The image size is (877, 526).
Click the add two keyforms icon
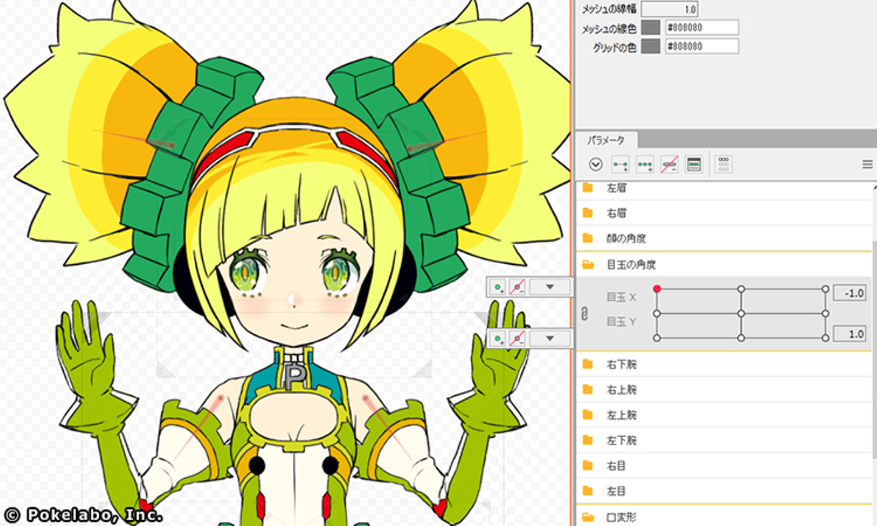tap(620, 164)
